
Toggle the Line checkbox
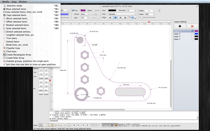73,10
